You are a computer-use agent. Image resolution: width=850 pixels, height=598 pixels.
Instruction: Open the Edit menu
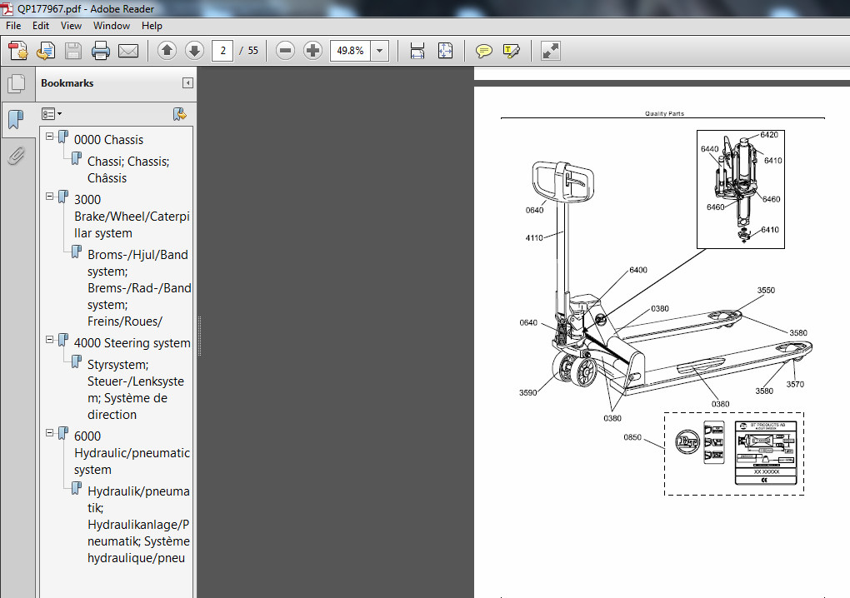pos(41,26)
